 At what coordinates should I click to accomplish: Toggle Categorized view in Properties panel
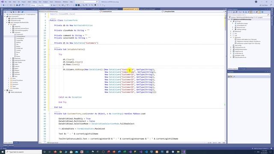[x=229, y=77]
